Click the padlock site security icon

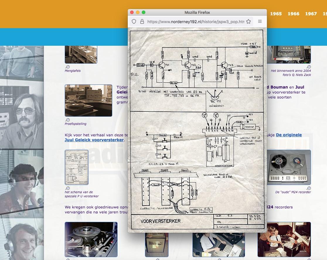[142, 21]
